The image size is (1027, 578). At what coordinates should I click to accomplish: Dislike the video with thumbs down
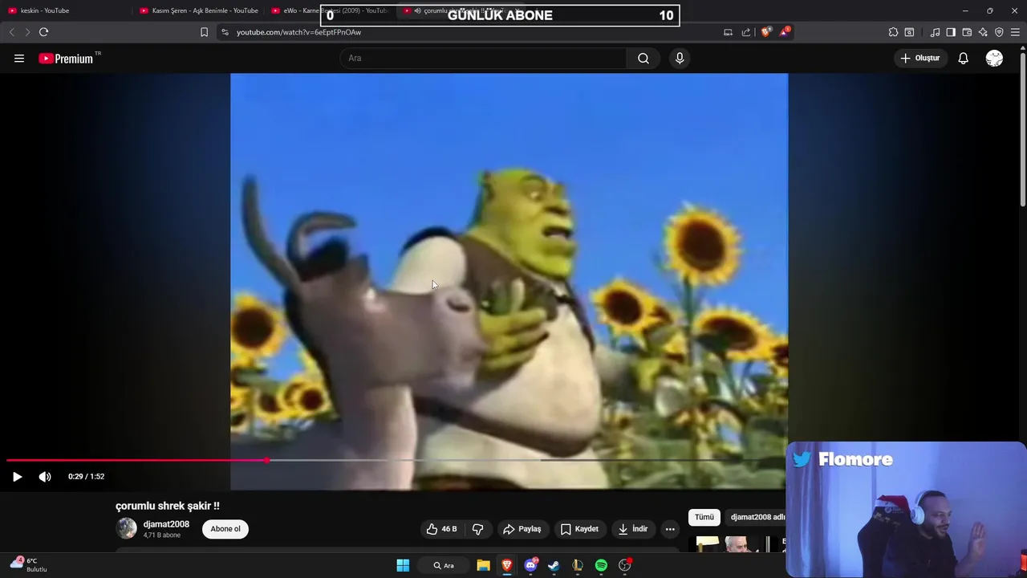(x=478, y=529)
